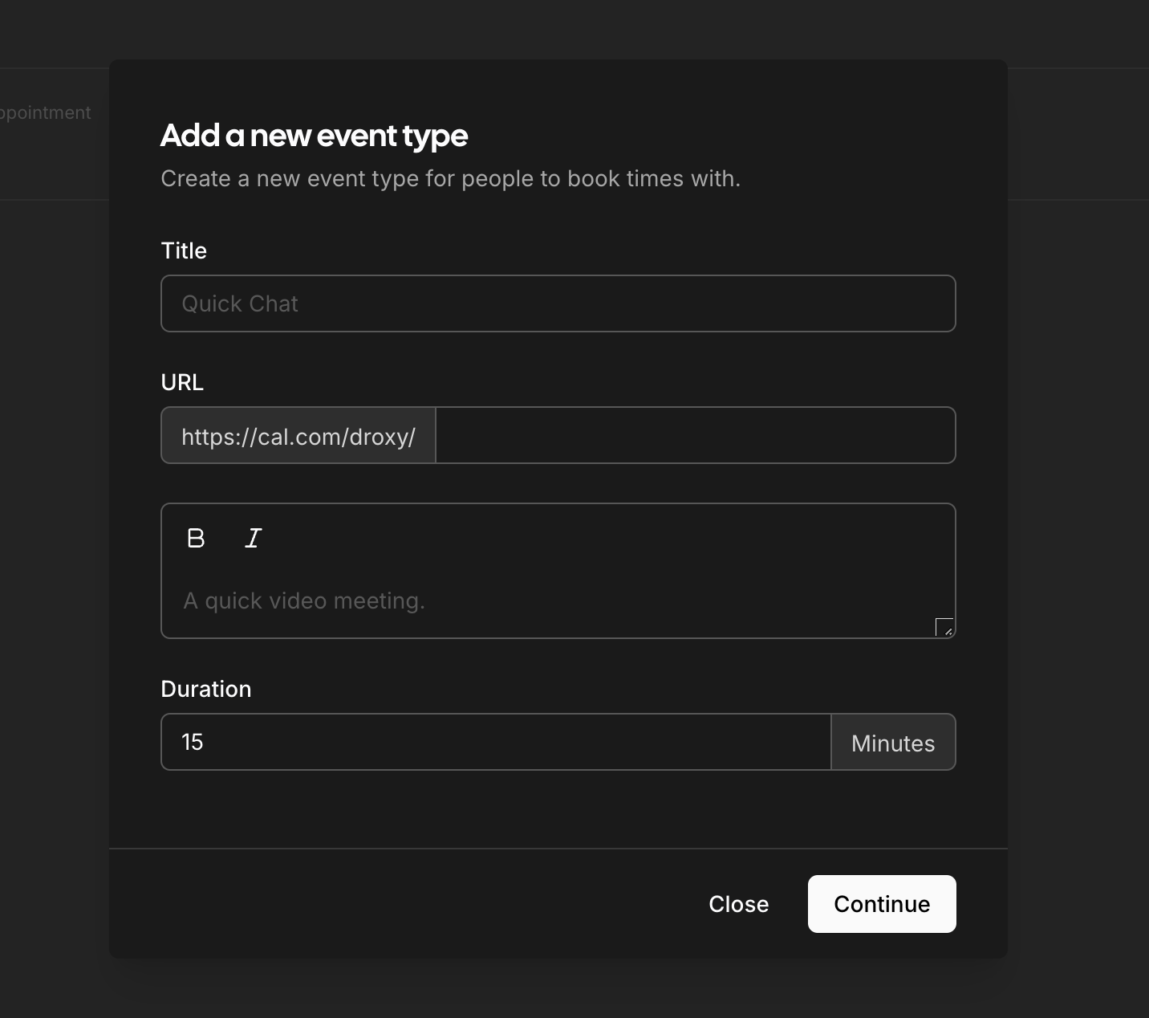Focus the Title field with Quick Chat placeholder
Screen dimensions: 1149x1018
pos(558,303)
